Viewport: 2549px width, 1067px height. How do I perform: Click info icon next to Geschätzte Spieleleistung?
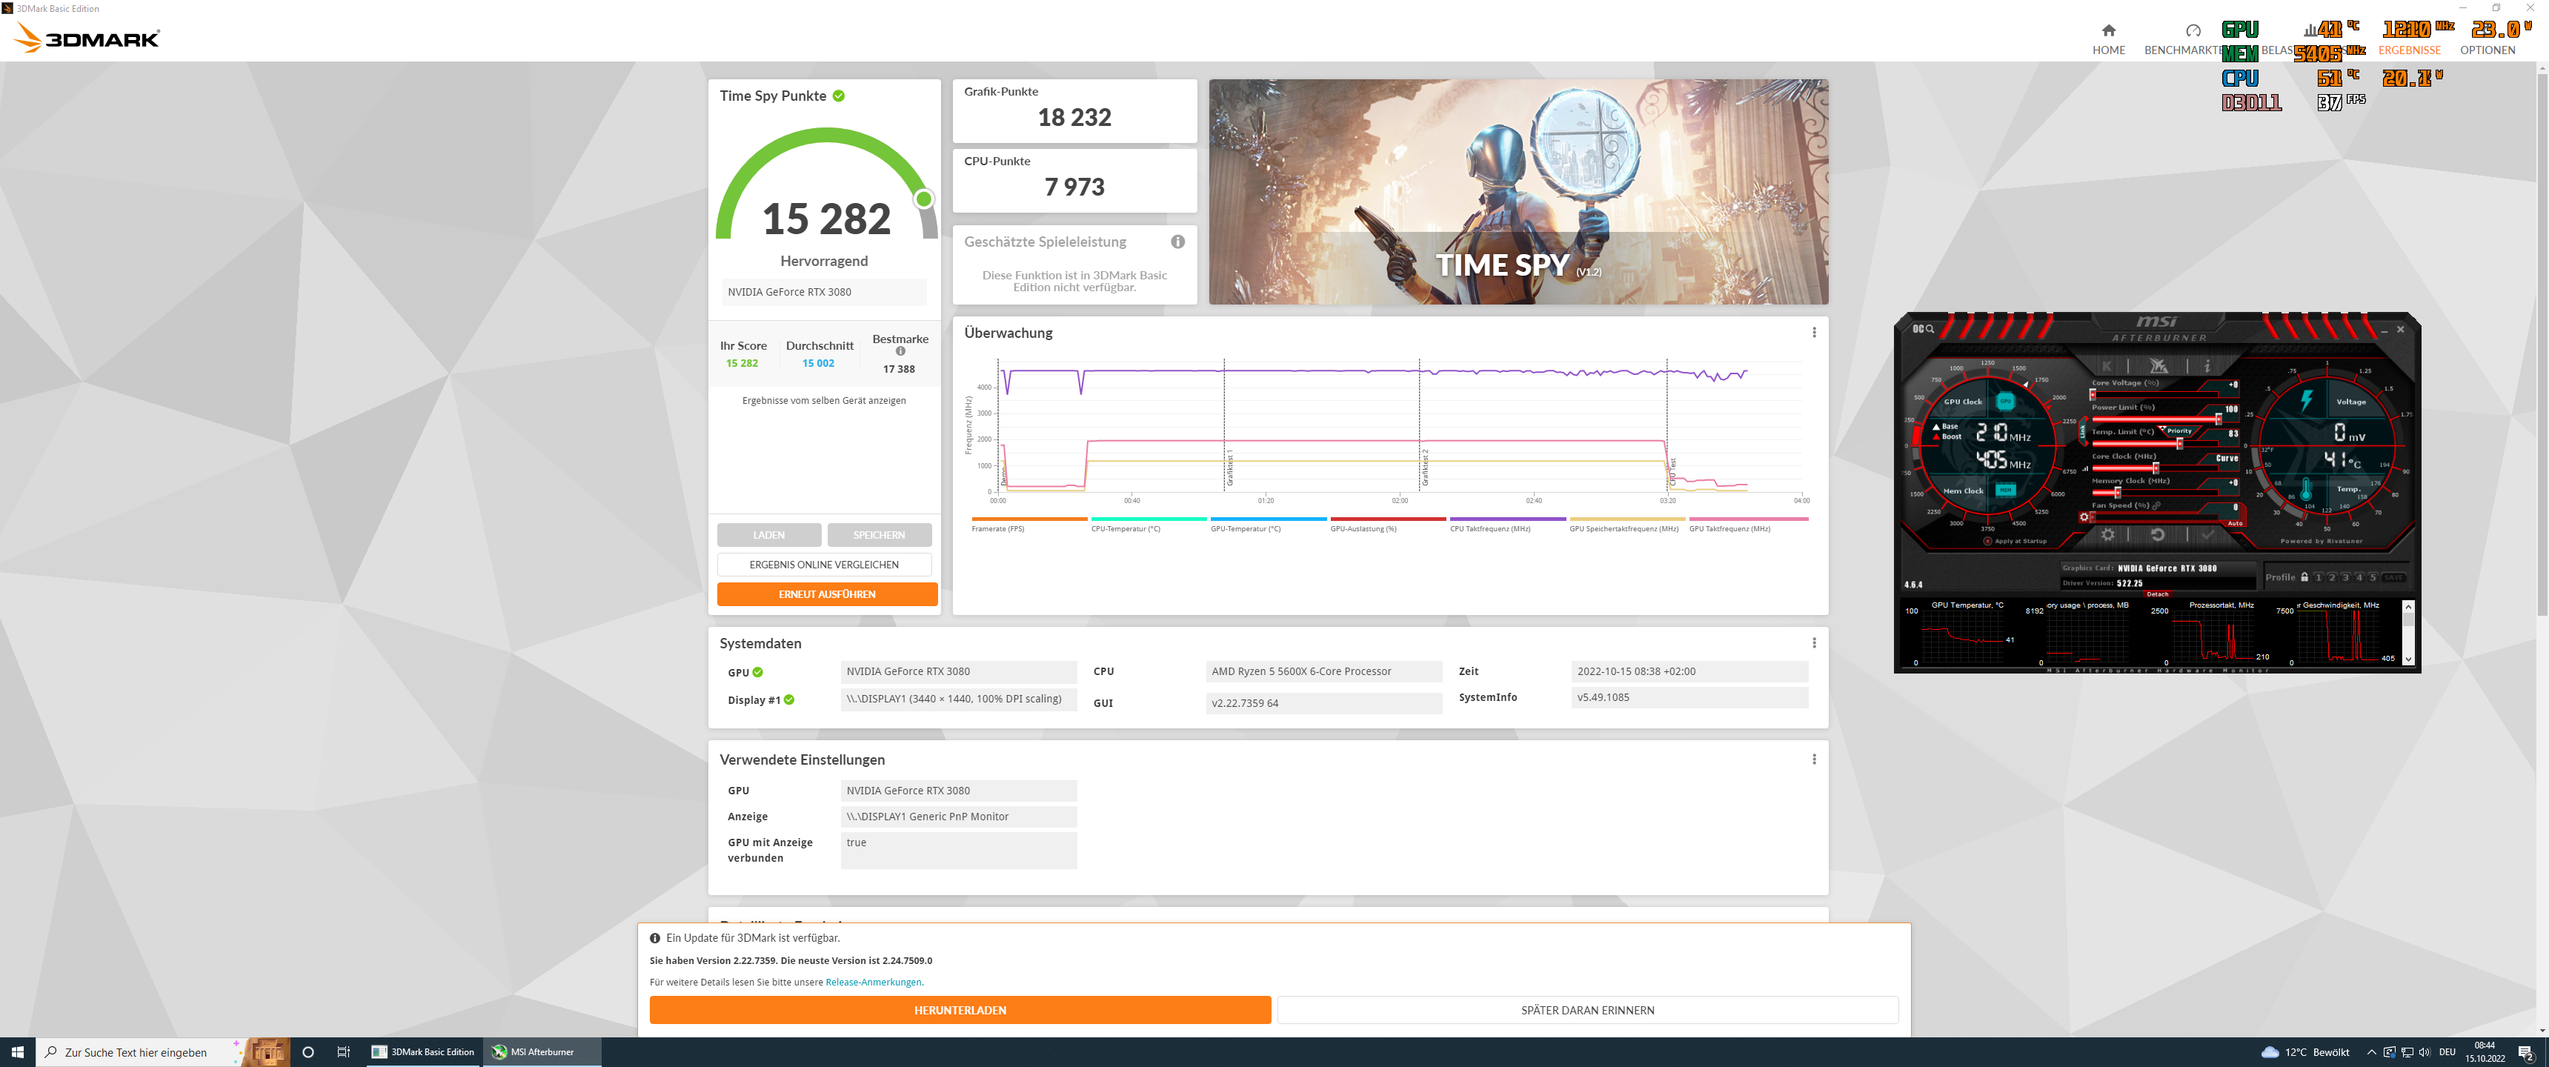pyautogui.click(x=1177, y=242)
